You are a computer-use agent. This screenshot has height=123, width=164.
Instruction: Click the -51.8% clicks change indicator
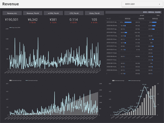tap(94, 23)
